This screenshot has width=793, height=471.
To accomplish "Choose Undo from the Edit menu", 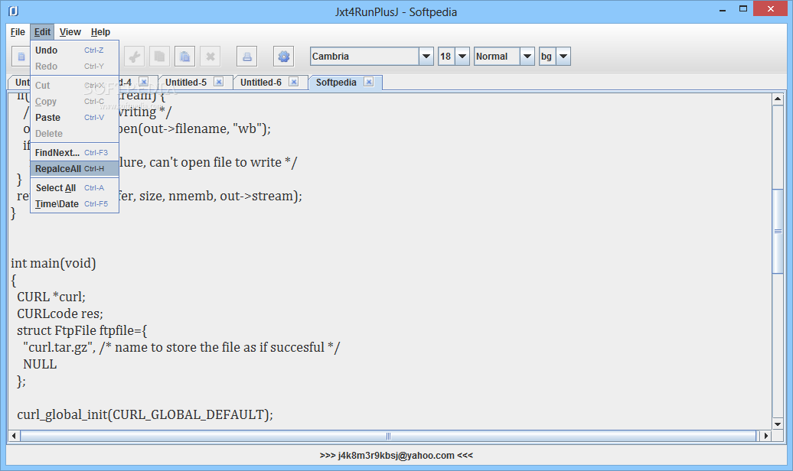I will point(74,50).
